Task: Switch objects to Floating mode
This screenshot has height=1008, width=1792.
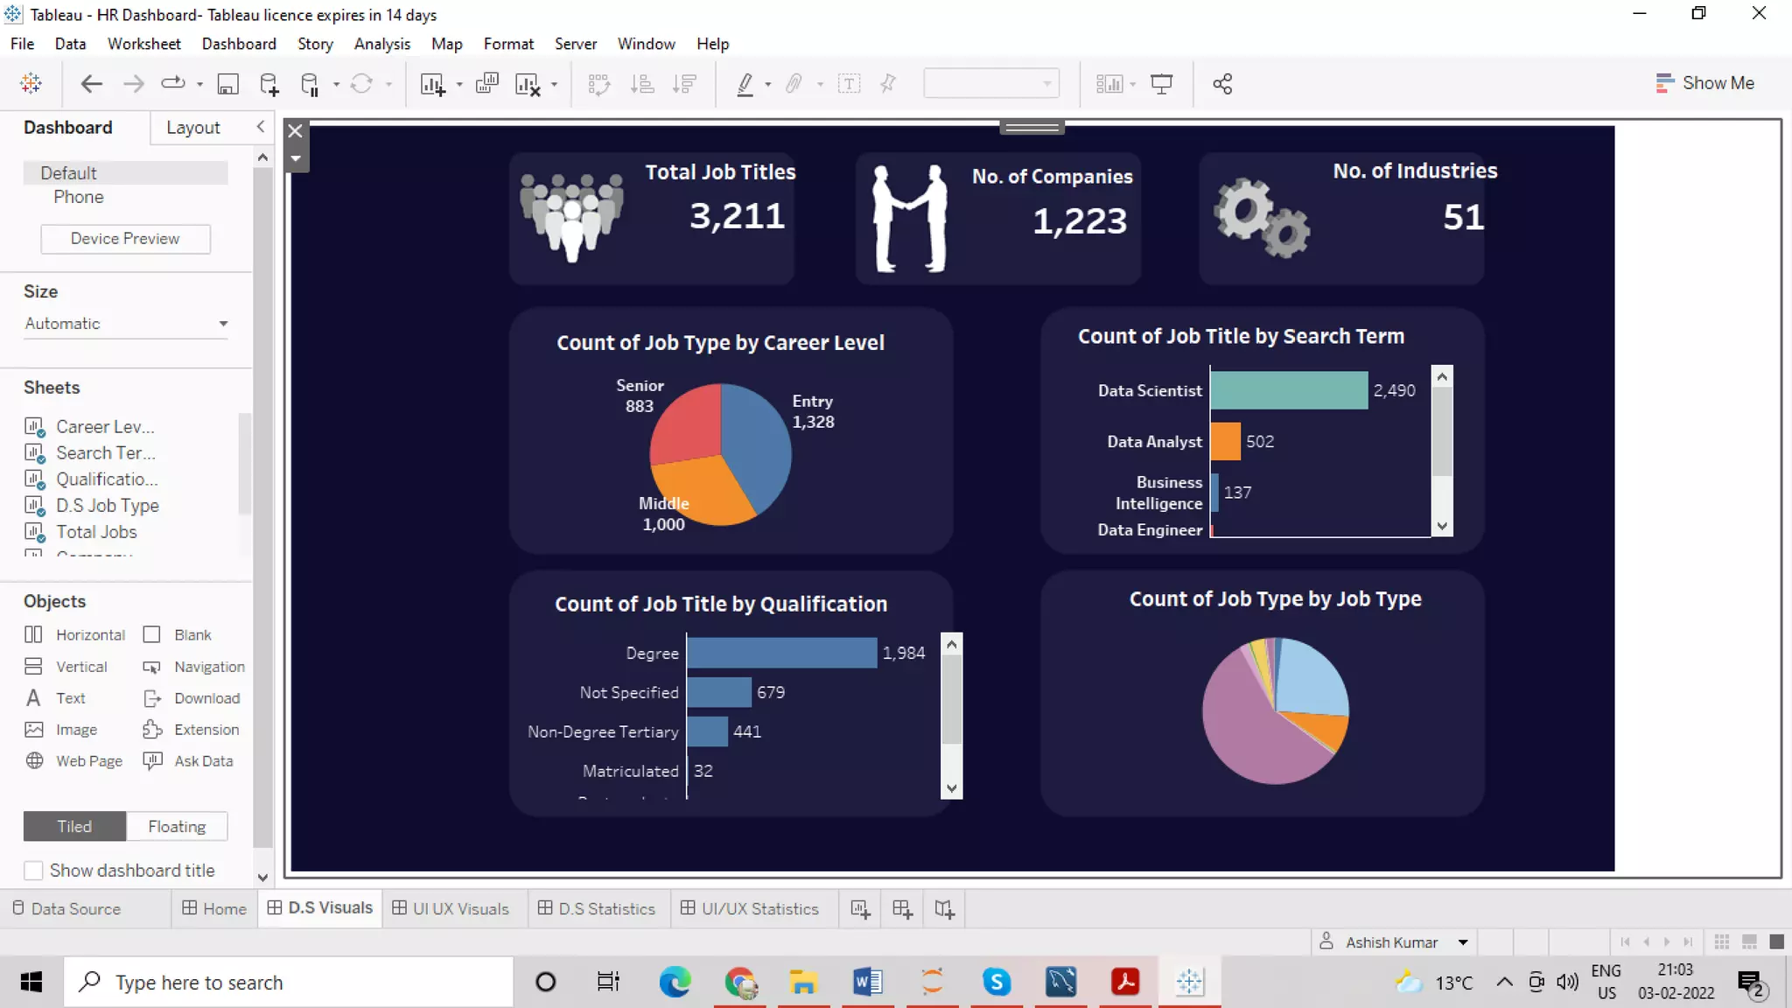Action: (x=177, y=827)
